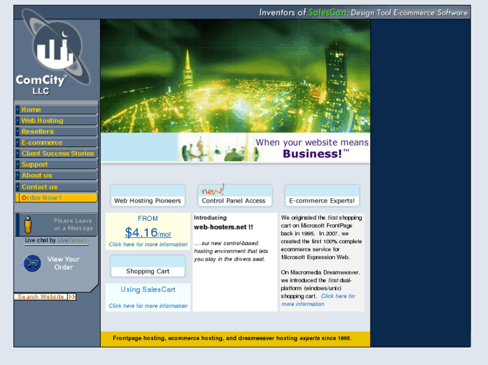Click the web-hosters.net !! heading
488x365 pixels.
click(x=223, y=227)
